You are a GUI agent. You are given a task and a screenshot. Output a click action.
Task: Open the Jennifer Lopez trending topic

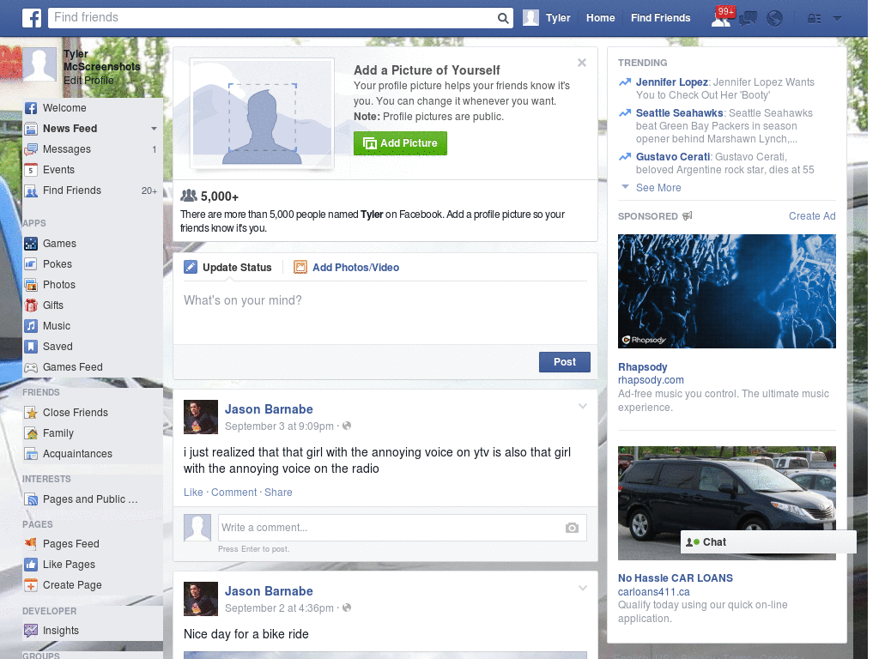click(671, 82)
